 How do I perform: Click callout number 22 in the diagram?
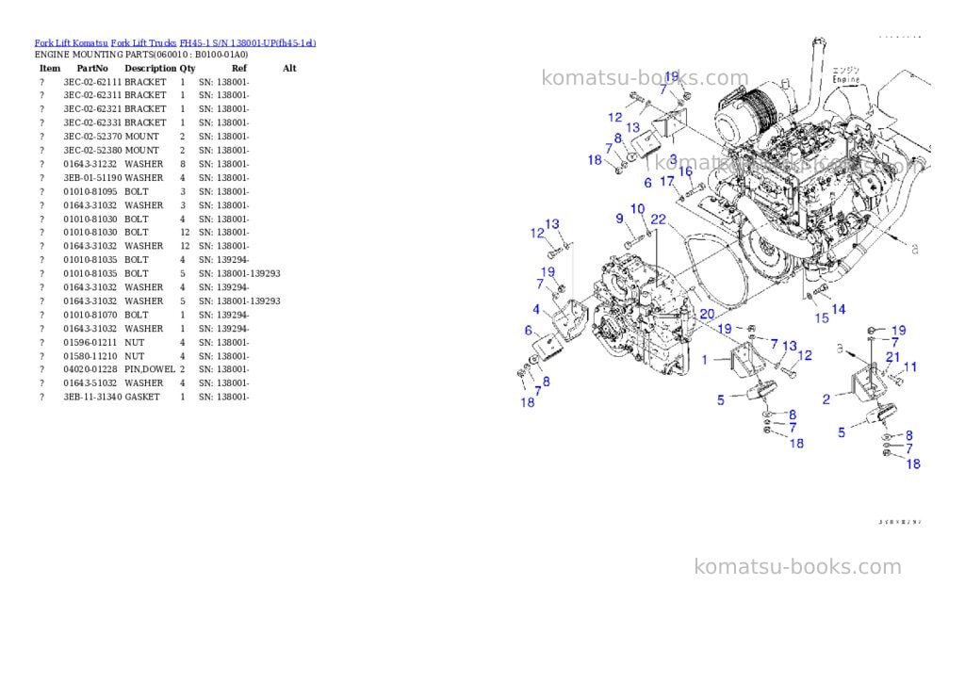(x=659, y=220)
